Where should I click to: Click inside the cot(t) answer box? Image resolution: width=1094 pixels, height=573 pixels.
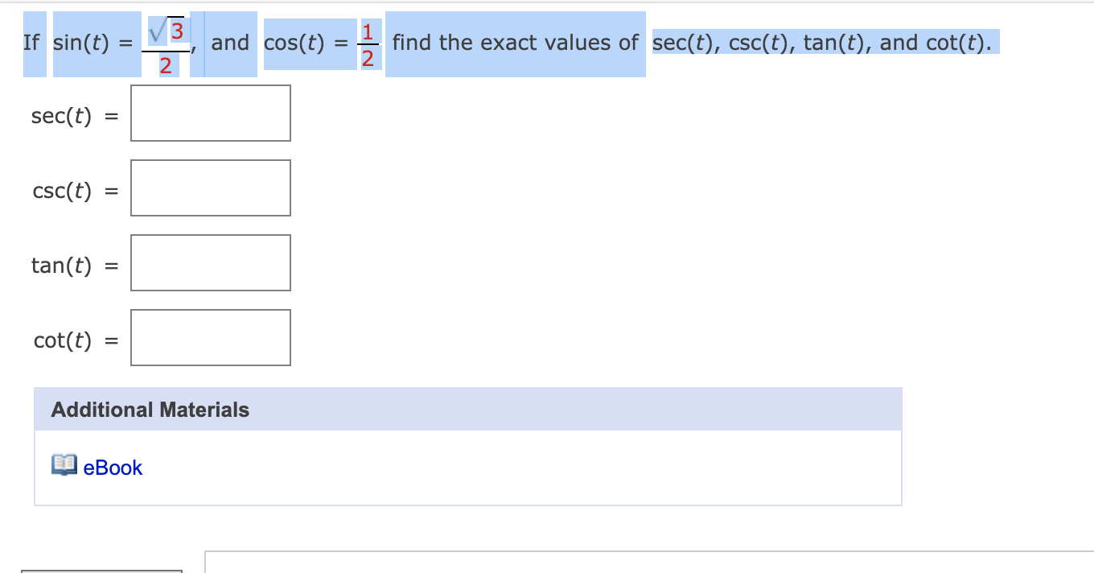210,337
